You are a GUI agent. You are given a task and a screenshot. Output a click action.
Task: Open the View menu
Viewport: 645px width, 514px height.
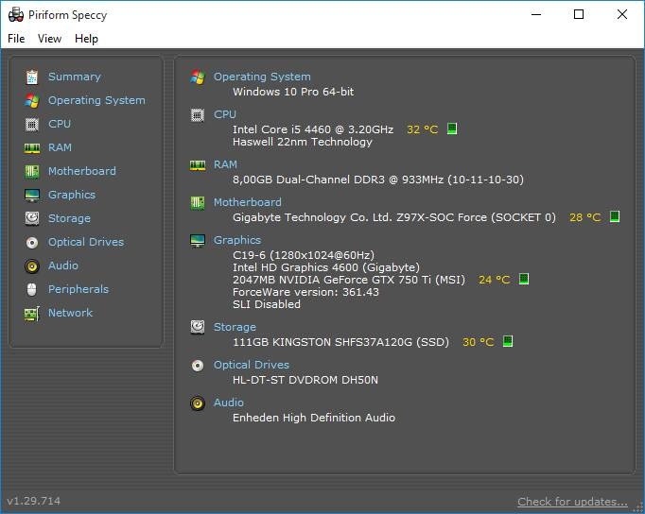click(x=49, y=39)
